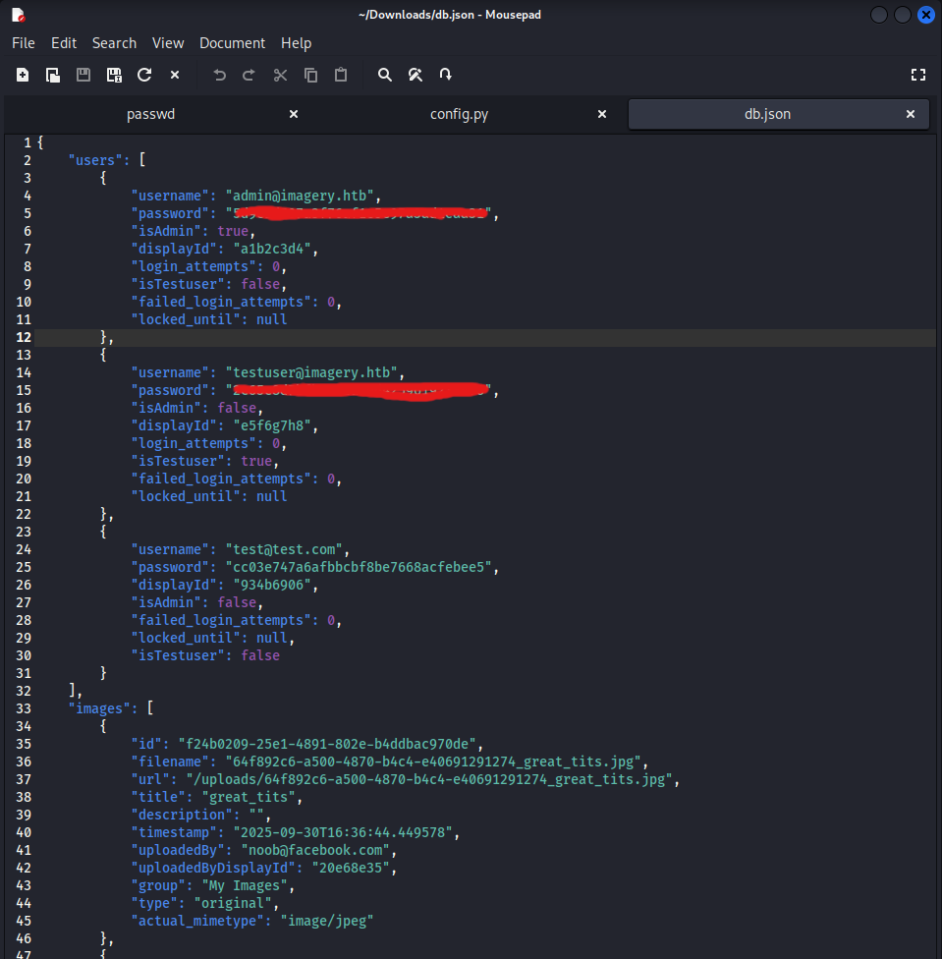Open the Edit menu
The image size is (942, 959).
tap(64, 43)
